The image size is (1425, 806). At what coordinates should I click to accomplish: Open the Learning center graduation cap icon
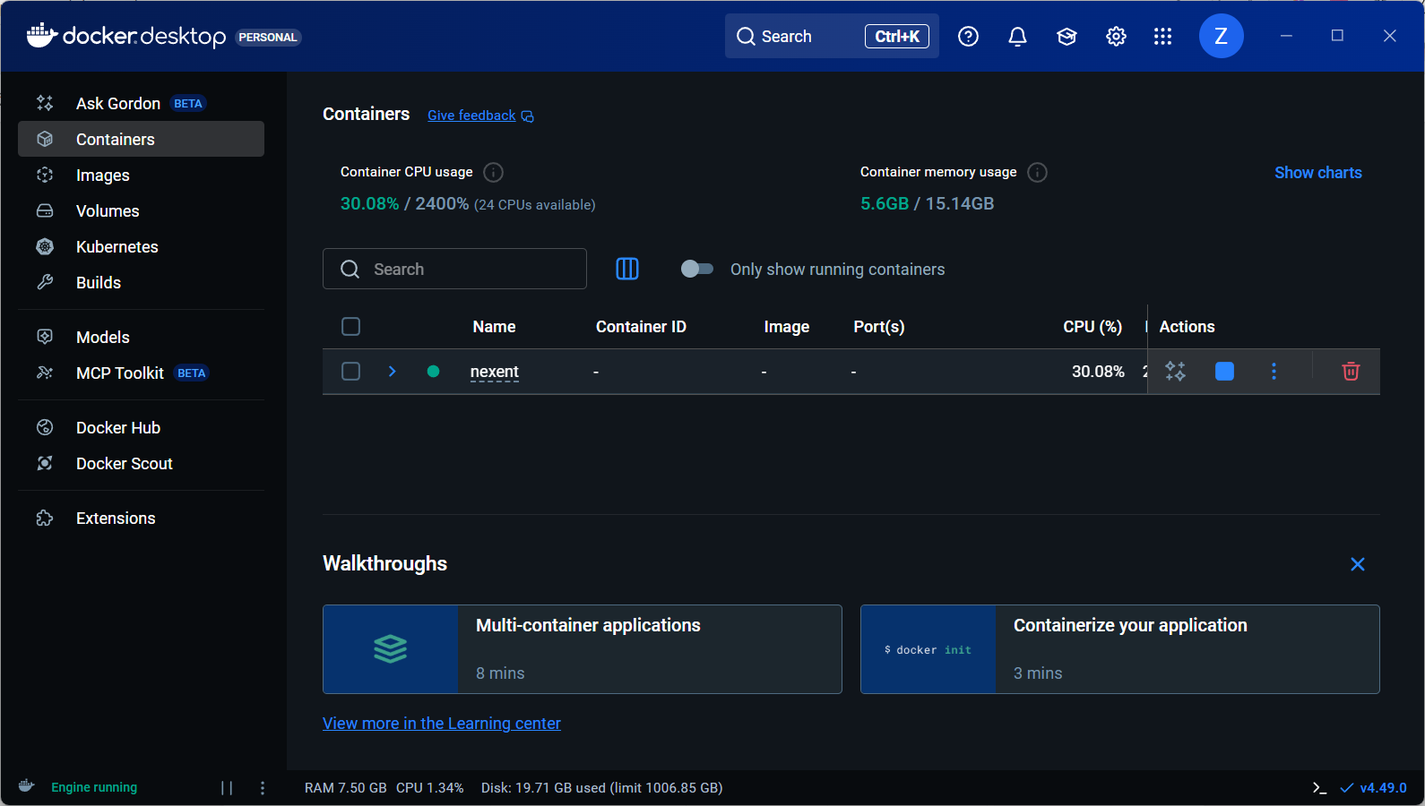(x=1067, y=36)
